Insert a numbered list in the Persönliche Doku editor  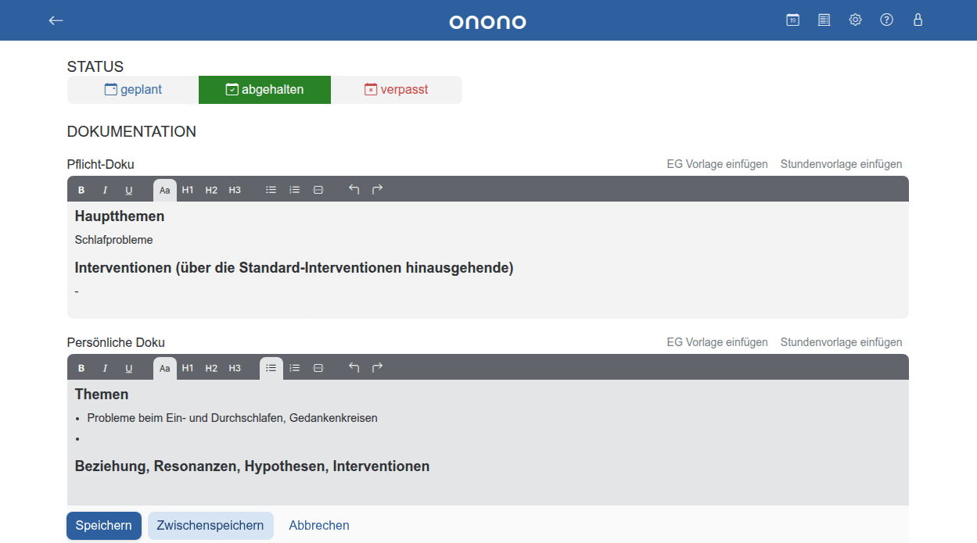click(x=294, y=367)
